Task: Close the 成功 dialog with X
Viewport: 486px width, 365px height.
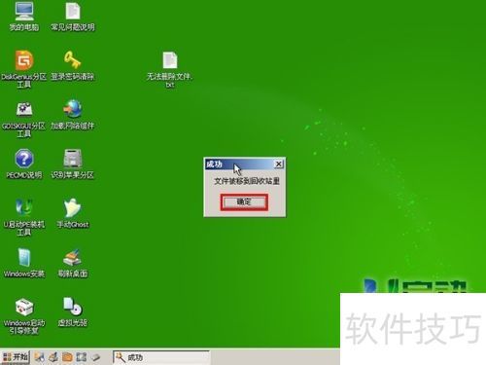Action: point(278,164)
